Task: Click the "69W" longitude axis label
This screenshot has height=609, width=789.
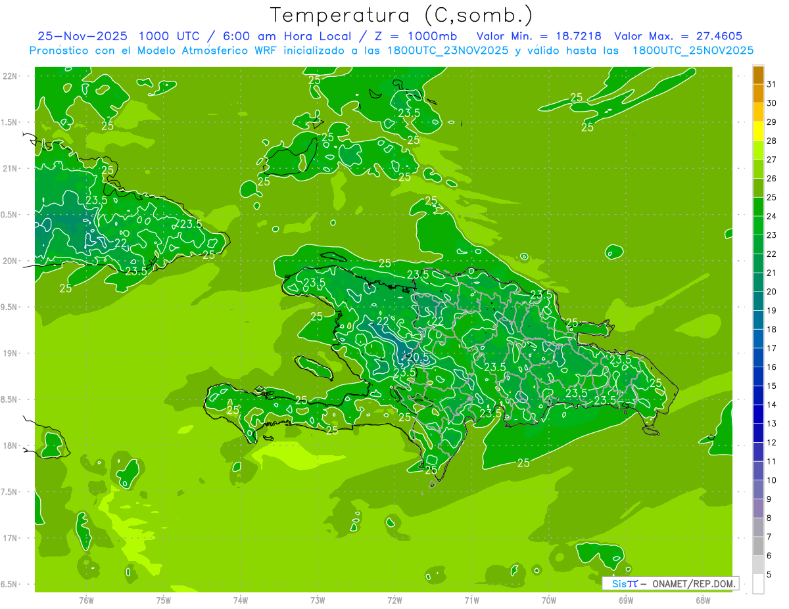Action: [626, 600]
